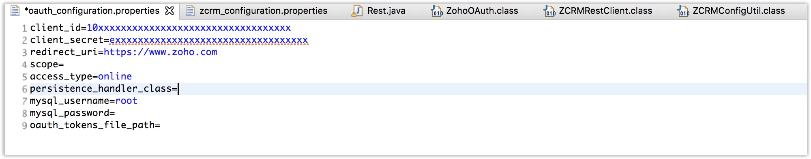Click the oauth_configuration.properties file icon
This screenshot has width=811, height=159.
(15, 11)
